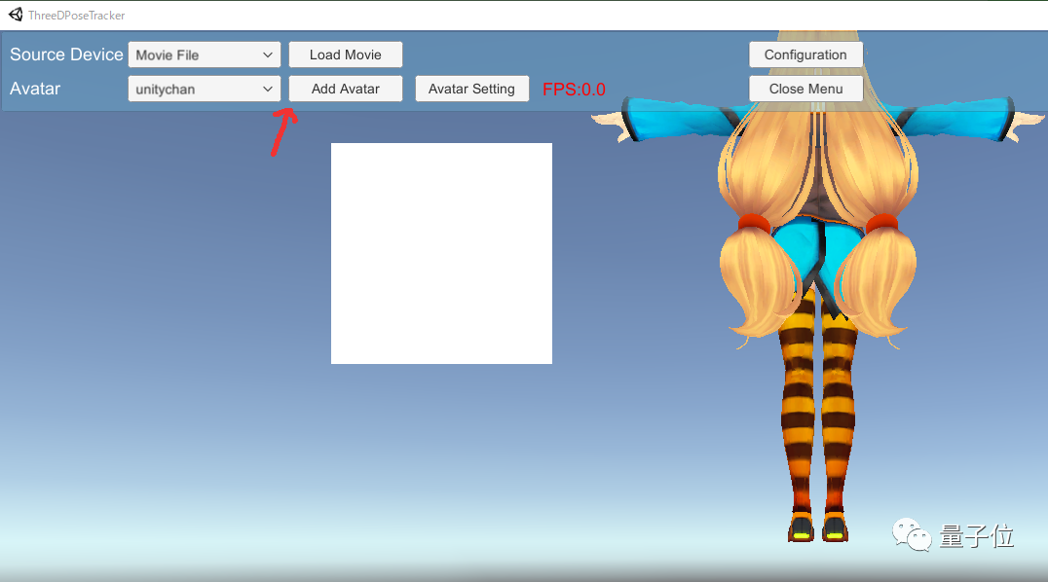Click the Avatar label
This screenshot has width=1048, height=582.
pyautogui.click(x=35, y=89)
